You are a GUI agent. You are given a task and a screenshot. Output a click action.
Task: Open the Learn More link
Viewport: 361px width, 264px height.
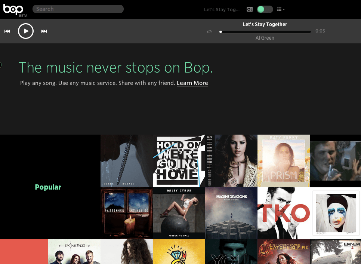(192, 83)
